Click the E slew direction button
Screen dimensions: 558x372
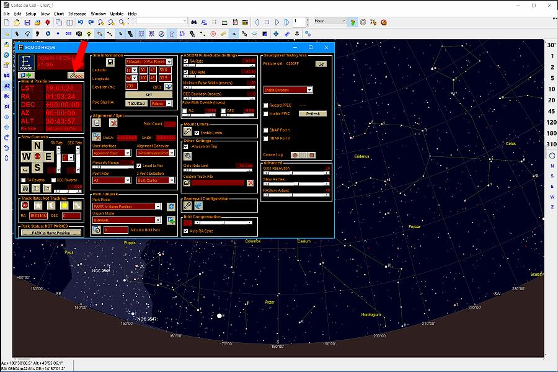pos(48,156)
